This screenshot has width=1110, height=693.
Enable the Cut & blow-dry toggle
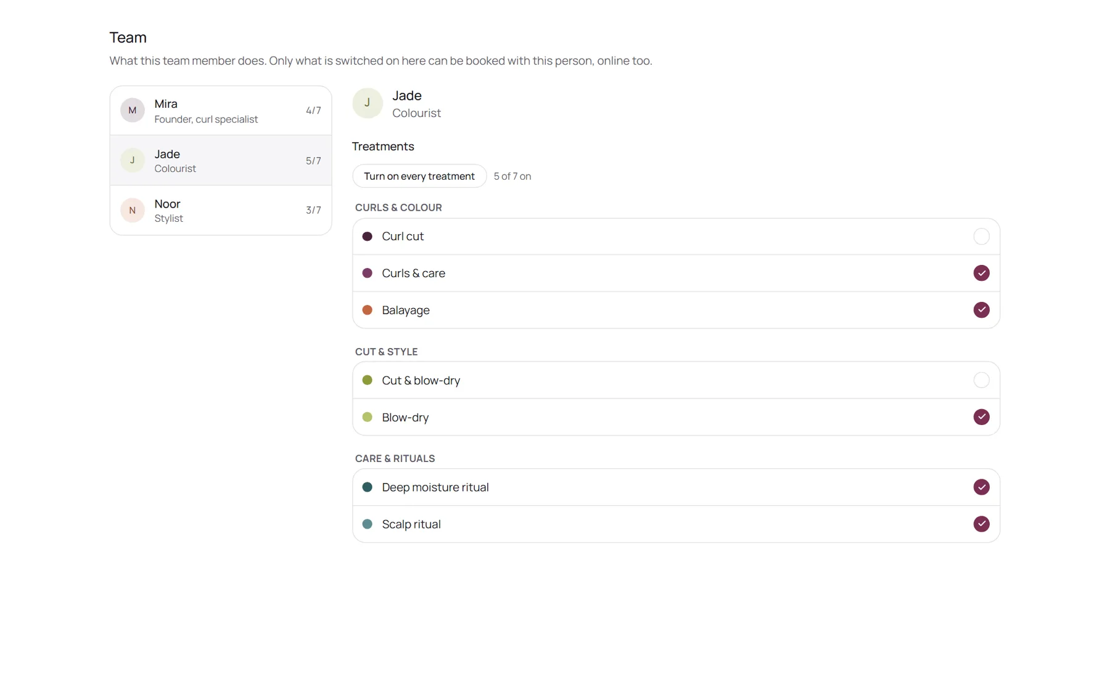981,380
